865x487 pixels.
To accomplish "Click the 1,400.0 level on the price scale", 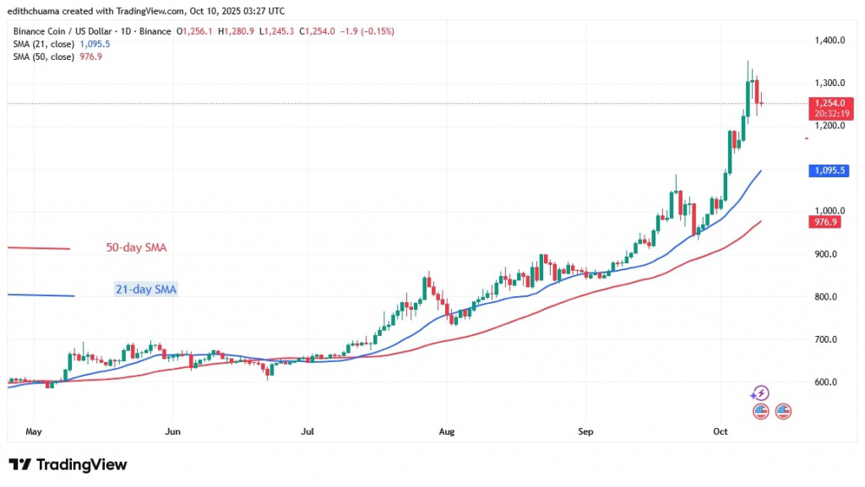I will point(829,40).
